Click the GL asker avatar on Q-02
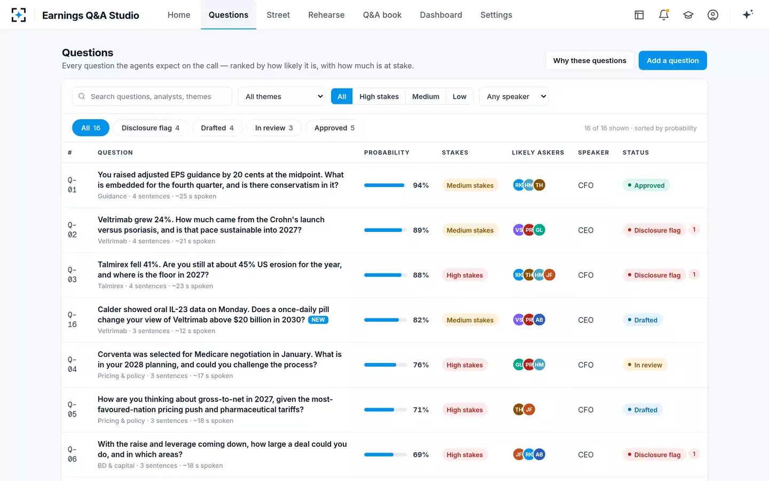This screenshot has width=769, height=481. (539, 230)
